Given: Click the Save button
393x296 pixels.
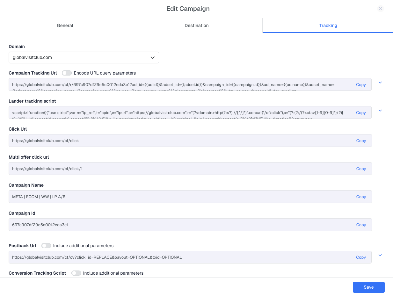Looking at the screenshot, I should tap(368, 287).
